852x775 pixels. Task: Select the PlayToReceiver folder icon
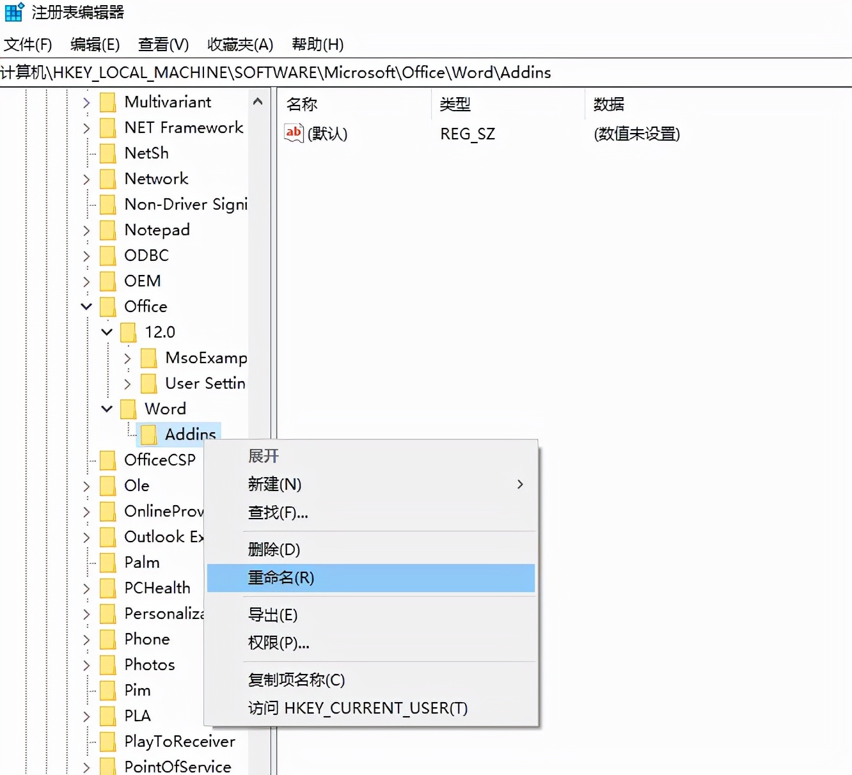tap(108, 742)
